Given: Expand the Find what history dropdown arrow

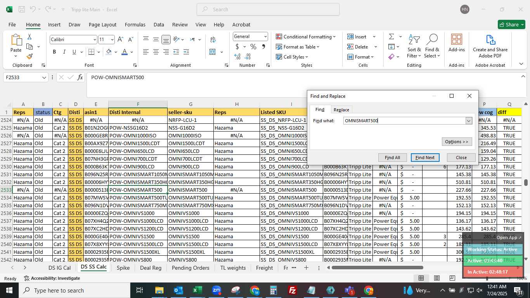Looking at the screenshot, I should tap(469, 121).
